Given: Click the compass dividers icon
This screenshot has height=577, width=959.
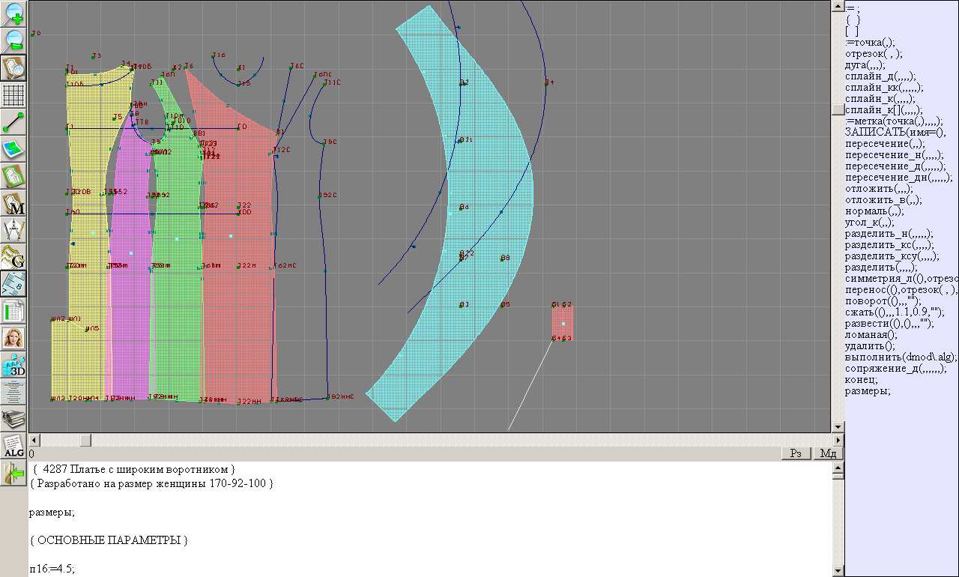Looking at the screenshot, I should coord(14,229).
